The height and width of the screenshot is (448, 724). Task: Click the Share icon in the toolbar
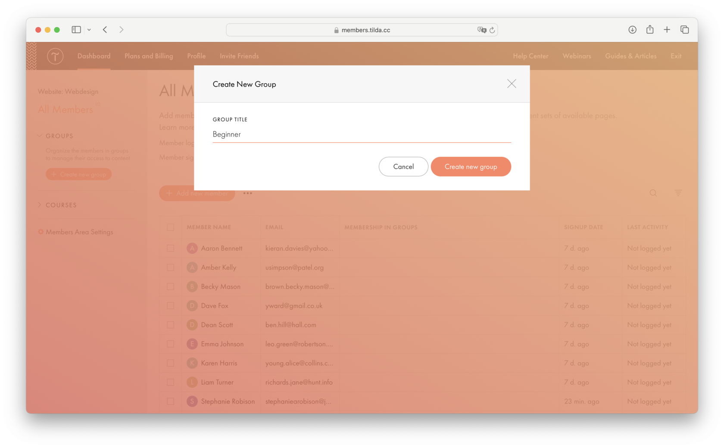click(x=650, y=29)
